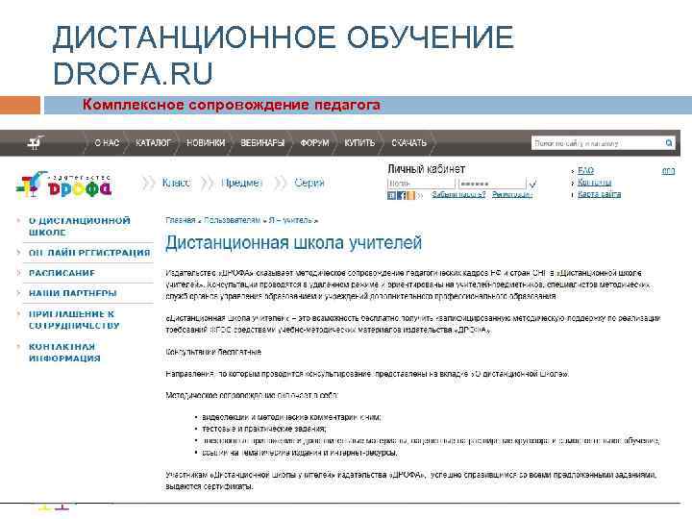Open the О НАС menu
Viewport: 692px width, 519px height.
tap(107, 143)
